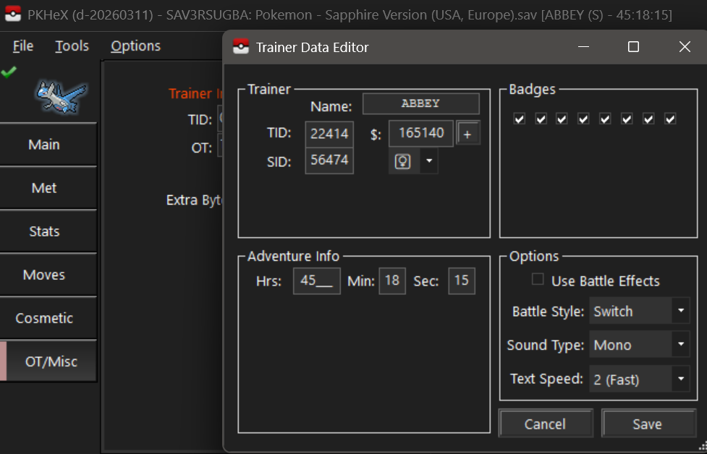The height and width of the screenshot is (454, 707).
Task: Toggle the eighth badge checkbox
Action: tap(670, 119)
